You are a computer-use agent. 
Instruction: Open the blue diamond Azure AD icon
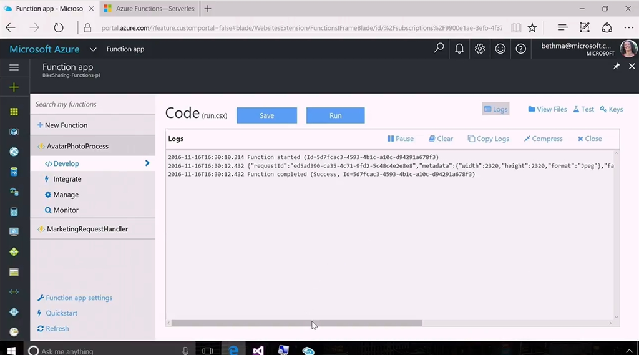click(x=14, y=312)
